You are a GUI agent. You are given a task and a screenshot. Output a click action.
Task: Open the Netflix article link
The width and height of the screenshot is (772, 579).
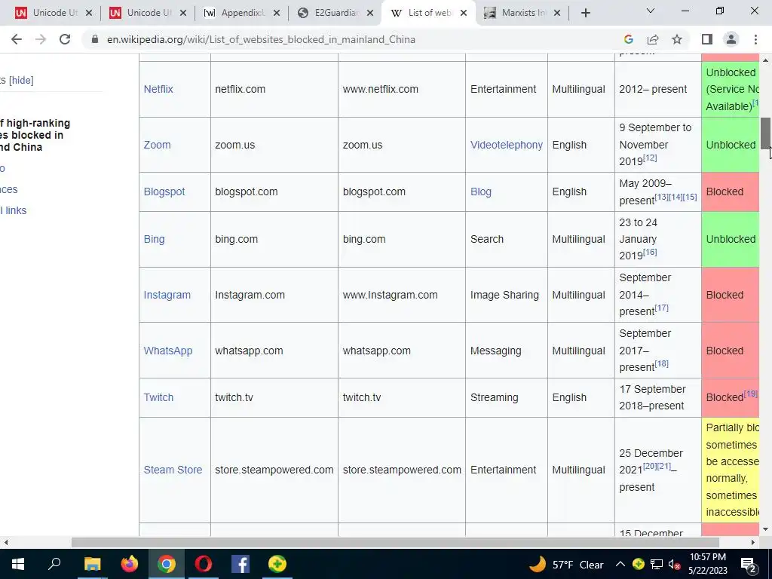coord(158,89)
